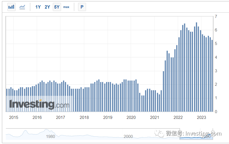
Task: Click the 2015 x-axis label
Action: pos(13,117)
